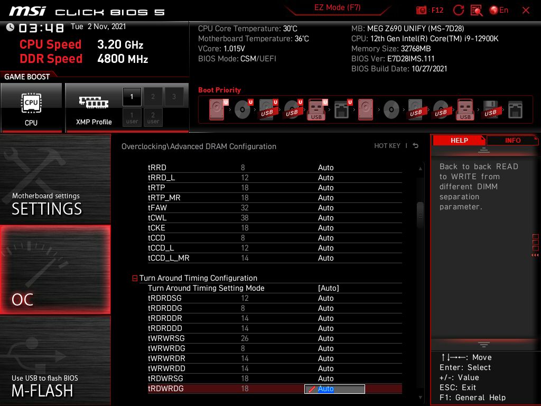Viewport: 541px width, 406px height.
Task: Select last network boot device icon
Action: (x=515, y=110)
